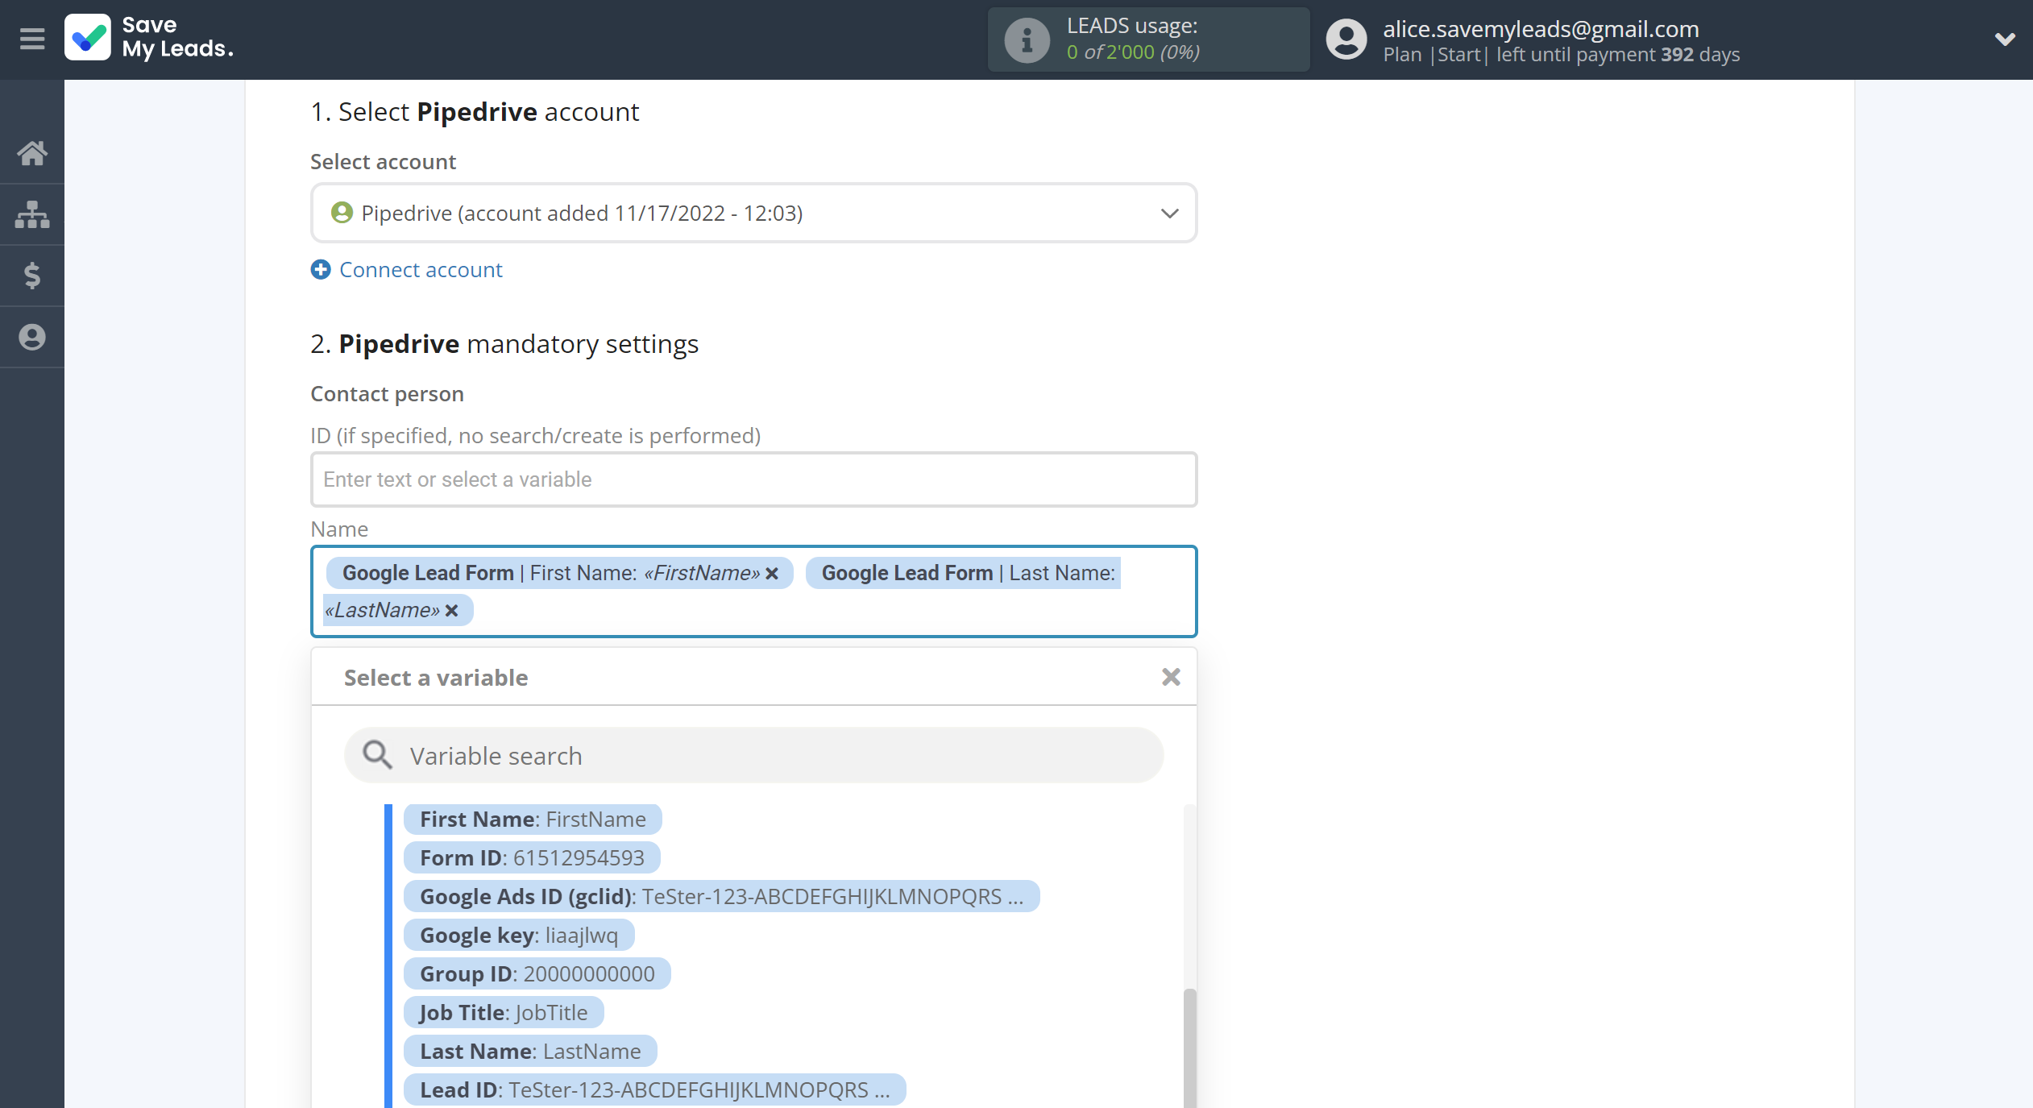Click the Google Lead Form Last Name tag
This screenshot has width=2033, height=1108.
(963, 573)
